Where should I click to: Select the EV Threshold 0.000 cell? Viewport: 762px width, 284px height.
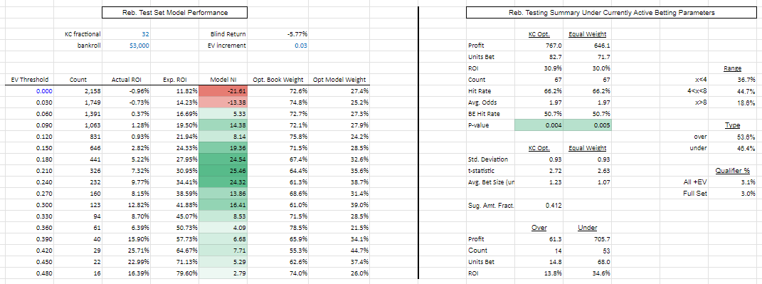pyautogui.click(x=27, y=91)
